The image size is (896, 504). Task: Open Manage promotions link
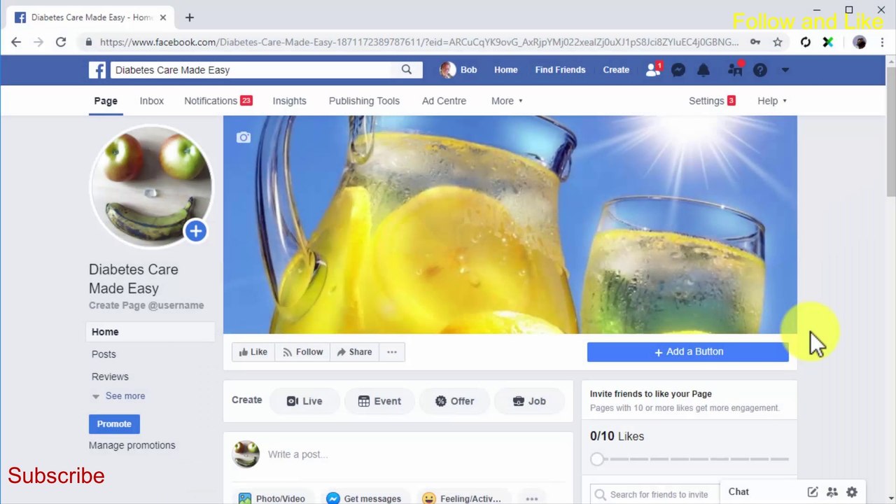point(132,445)
